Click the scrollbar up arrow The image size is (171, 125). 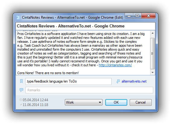[153, 33]
